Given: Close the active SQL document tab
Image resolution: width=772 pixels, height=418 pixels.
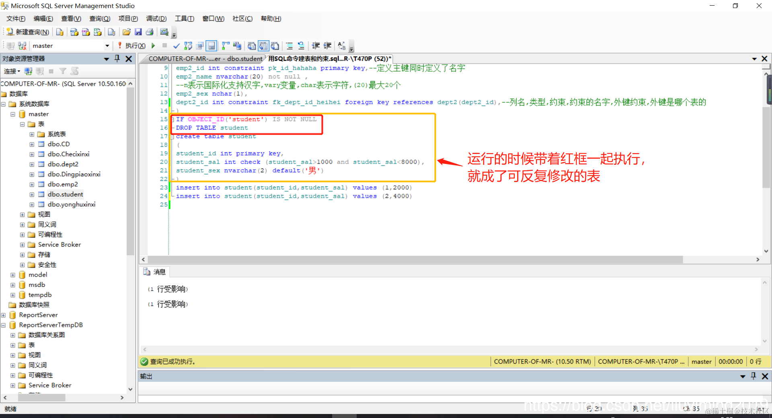Looking at the screenshot, I should (x=764, y=59).
